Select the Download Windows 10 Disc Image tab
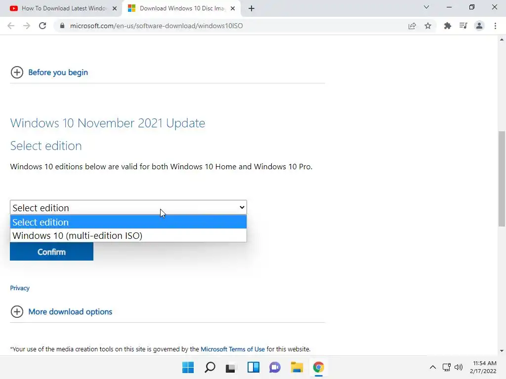This screenshot has width=506, height=379. [x=181, y=8]
